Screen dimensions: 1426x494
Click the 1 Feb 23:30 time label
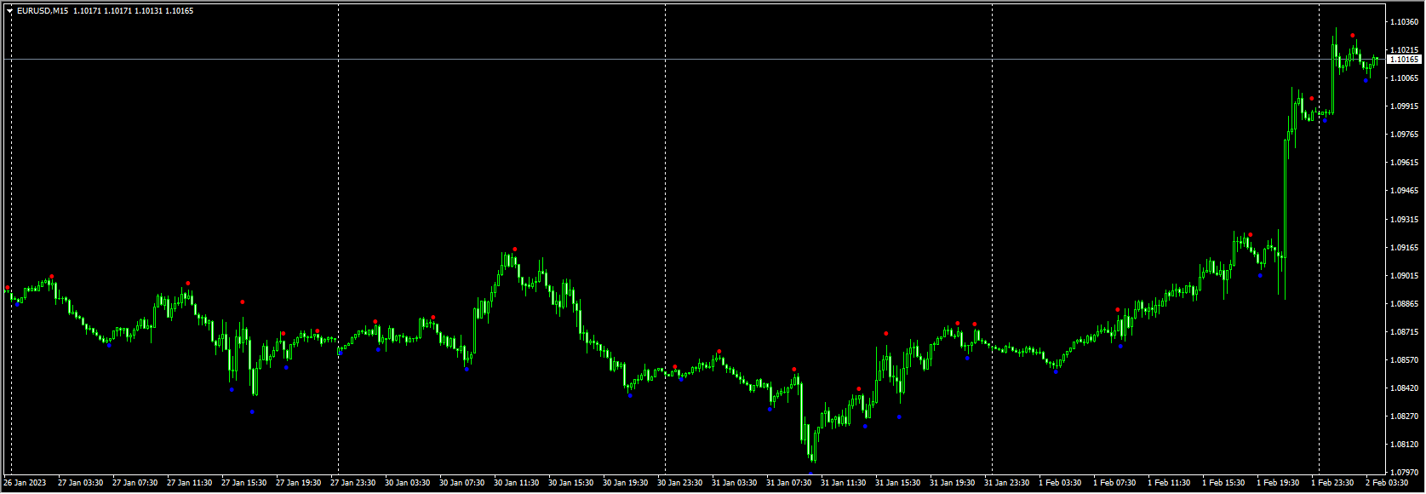pyautogui.click(x=1332, y=483)
